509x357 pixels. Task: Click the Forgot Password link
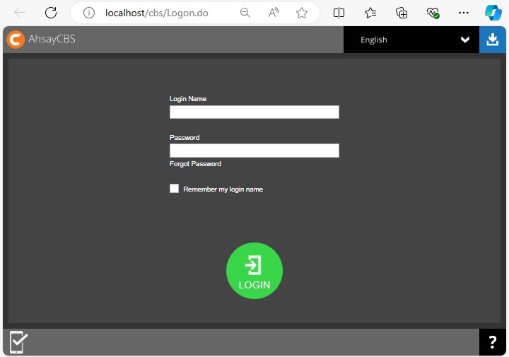coord(195,164)
